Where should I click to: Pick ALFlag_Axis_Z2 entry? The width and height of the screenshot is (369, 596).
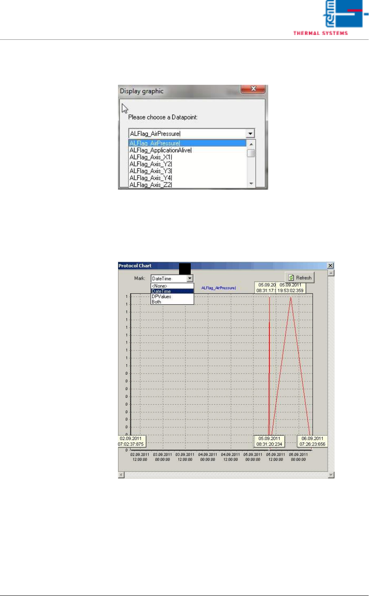click(x=187, y=184)
